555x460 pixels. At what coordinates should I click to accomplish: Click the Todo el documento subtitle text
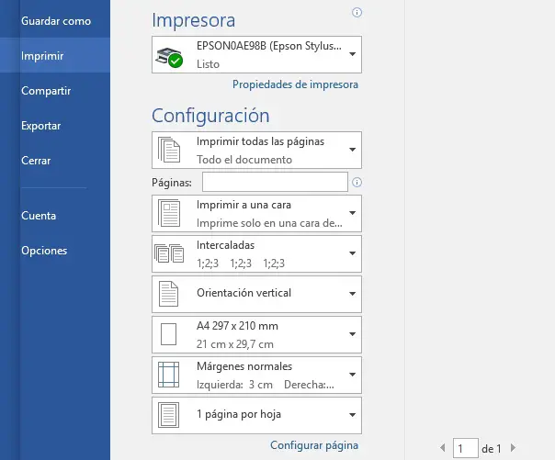(244, 160)
